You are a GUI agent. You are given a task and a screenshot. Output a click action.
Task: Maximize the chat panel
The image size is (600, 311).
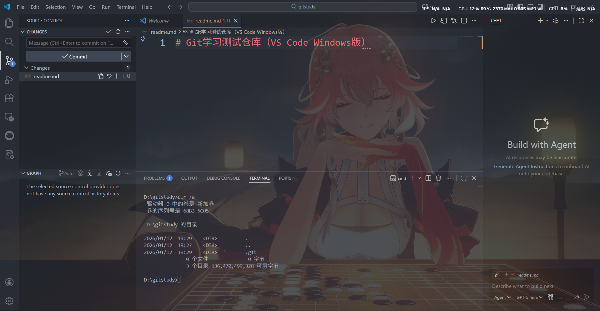click(581, 21)
